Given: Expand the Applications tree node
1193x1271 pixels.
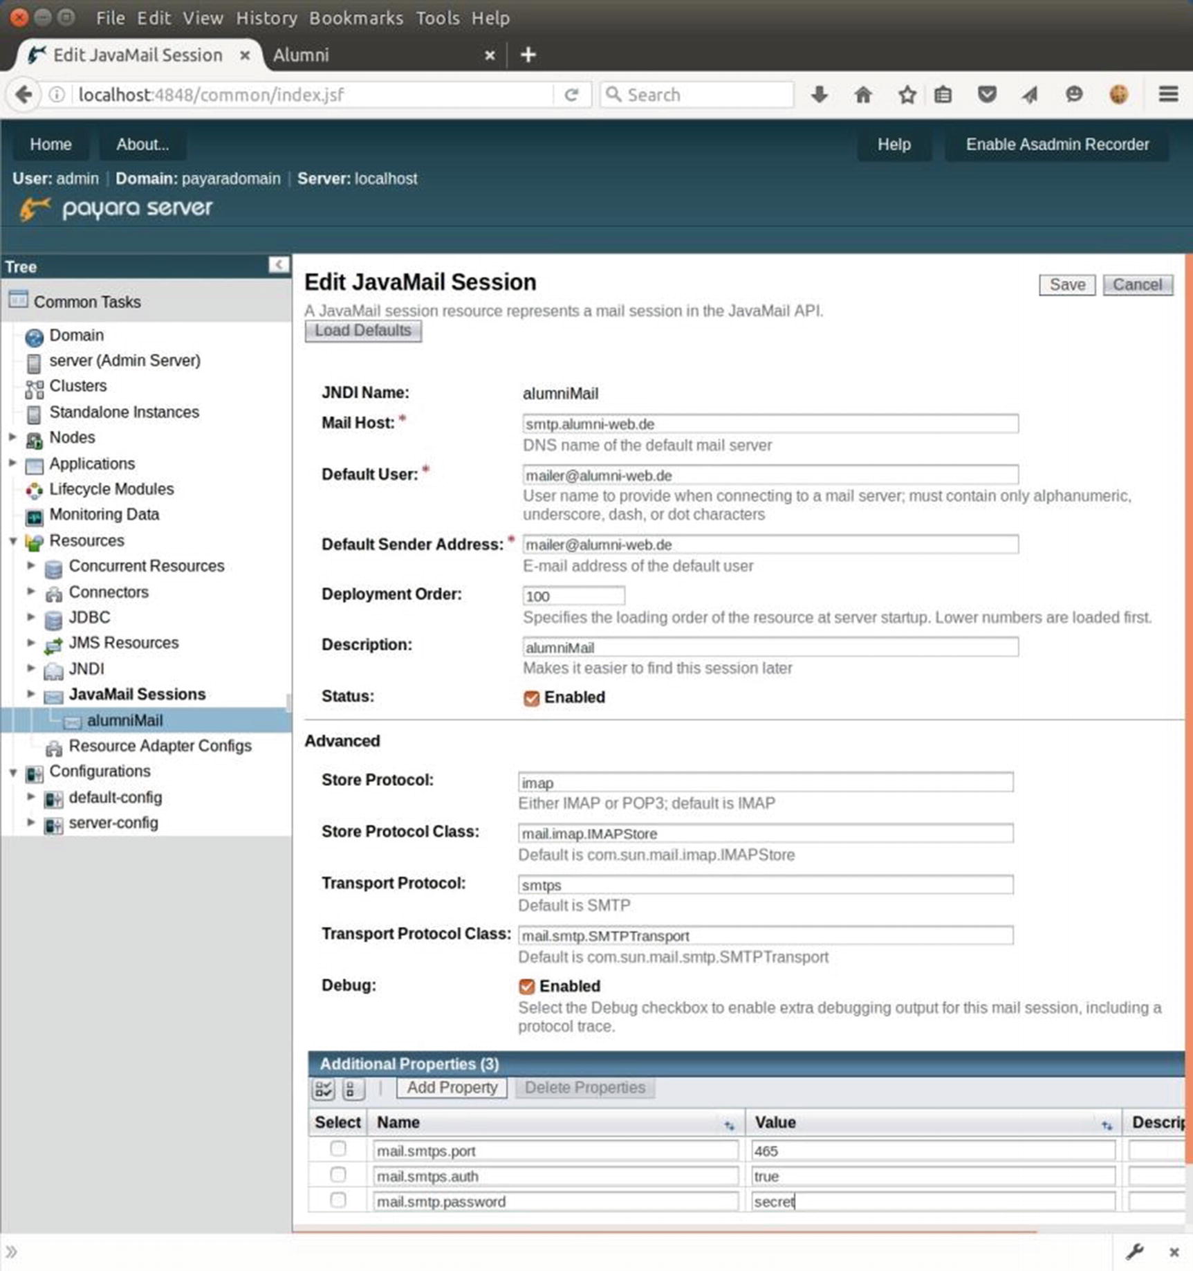Looking at the screenshot, I should (12, 463).
